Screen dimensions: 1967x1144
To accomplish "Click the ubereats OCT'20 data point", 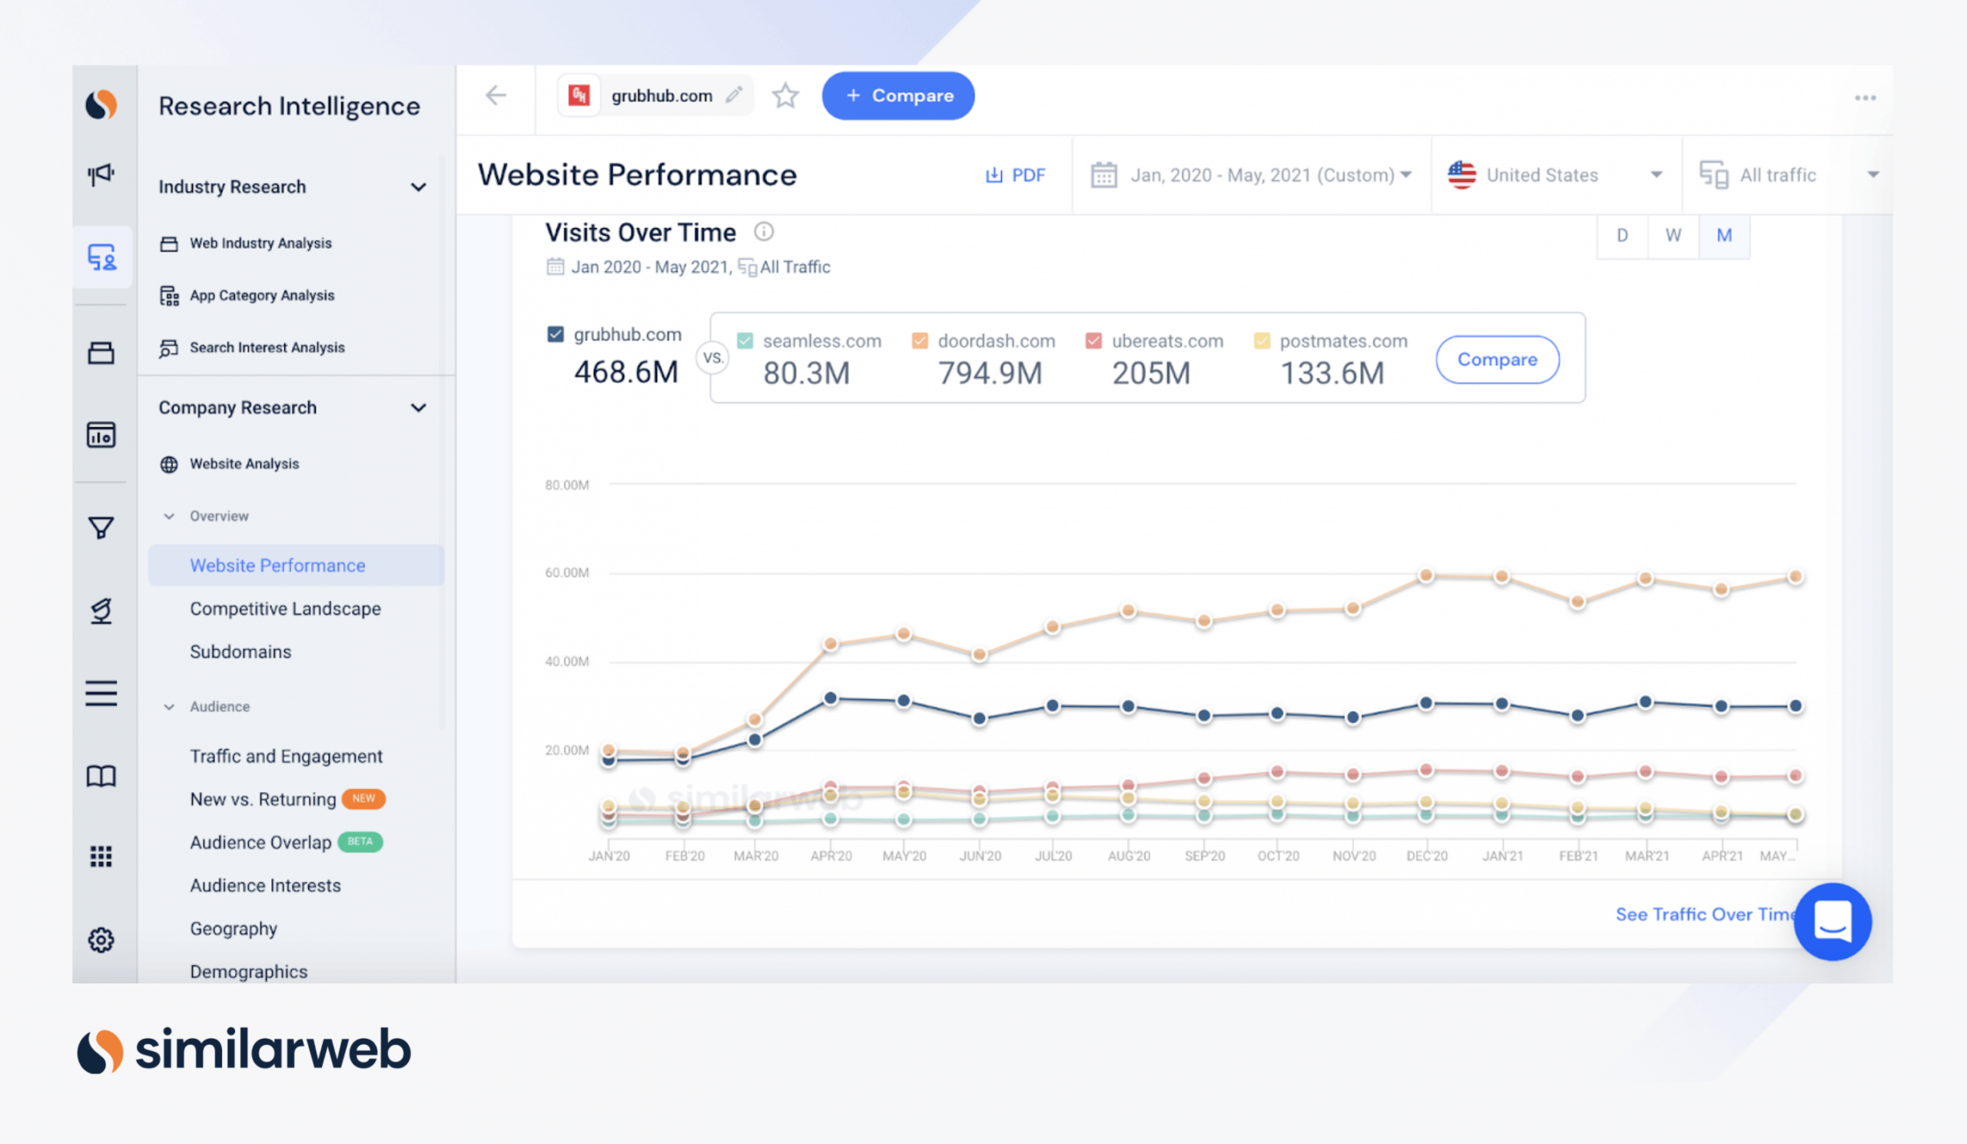I will [x=1277, y=771].
